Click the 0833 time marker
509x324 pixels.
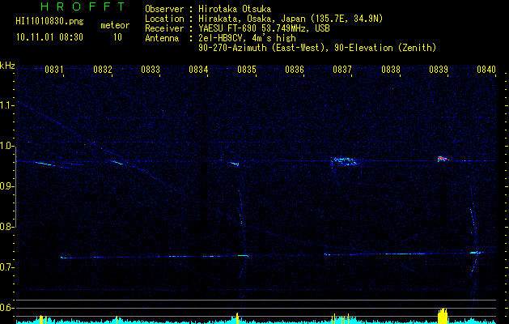click(x=151, y=70)
